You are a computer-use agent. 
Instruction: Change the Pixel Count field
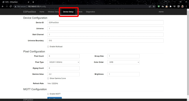tap(64, 56)
